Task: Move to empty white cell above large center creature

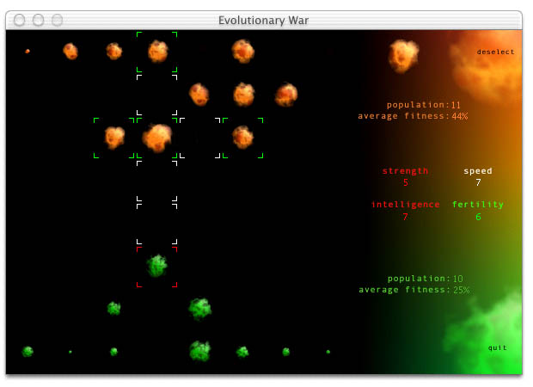Action: tap(157, 95)
